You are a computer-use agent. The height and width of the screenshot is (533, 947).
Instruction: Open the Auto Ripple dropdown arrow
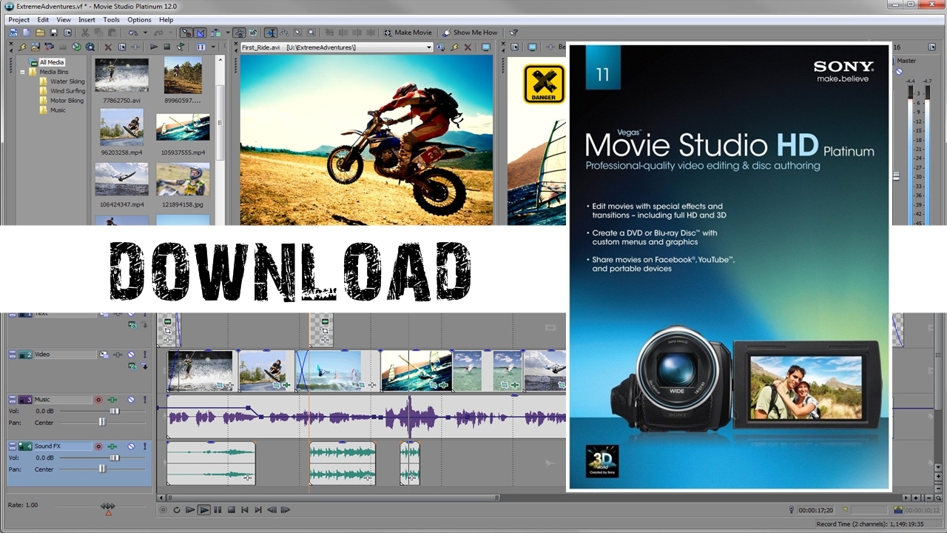[228, 33]
